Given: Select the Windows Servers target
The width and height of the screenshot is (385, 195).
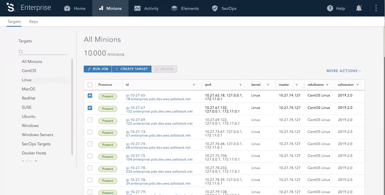Looking at the screenshot, I should (x=37, y=135).
